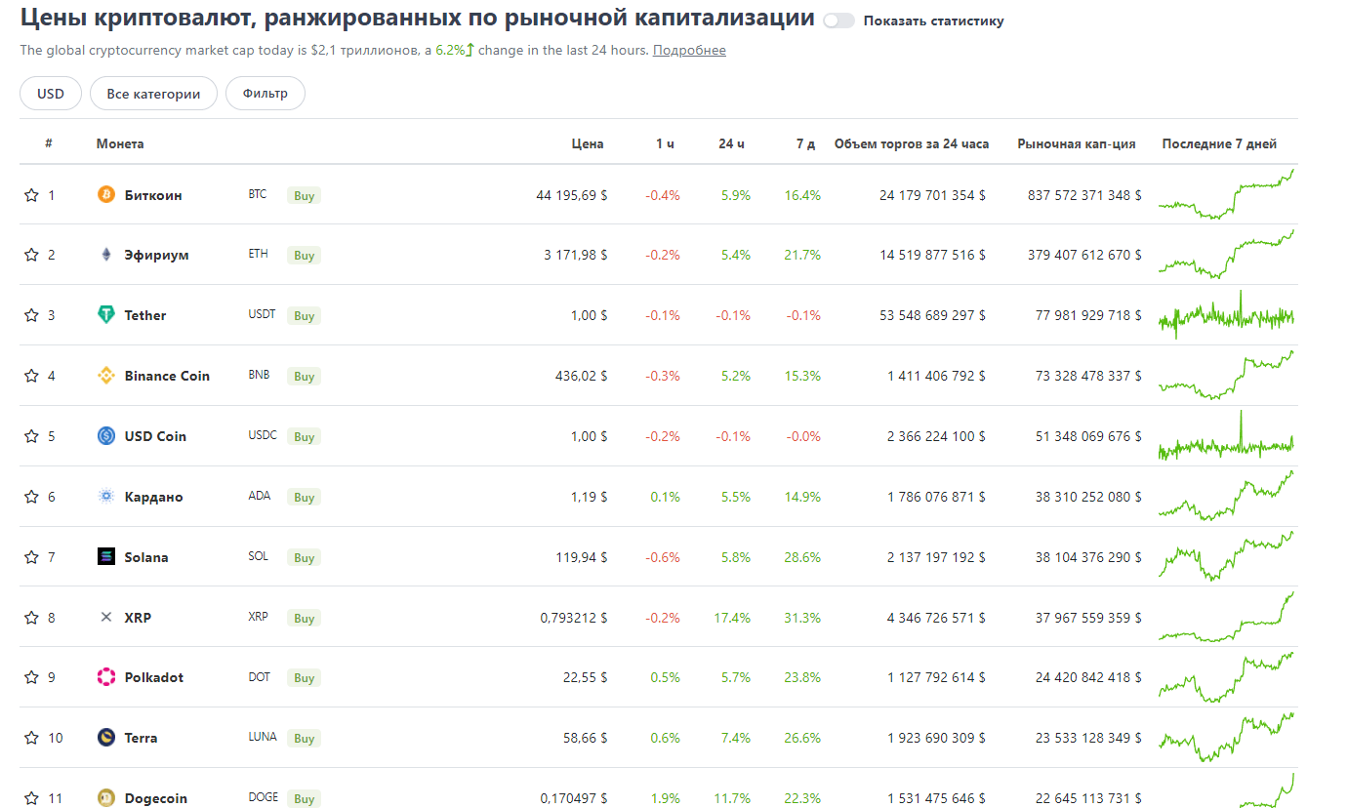Open the 'Все категории' dropdown
The width and height of the screenshot is (1348, 808).
[x=153, y=94]
